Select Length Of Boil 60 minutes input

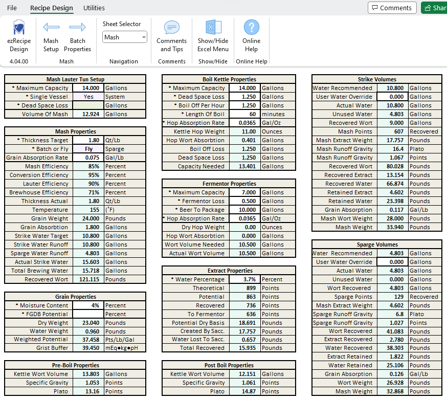[245, 114]
